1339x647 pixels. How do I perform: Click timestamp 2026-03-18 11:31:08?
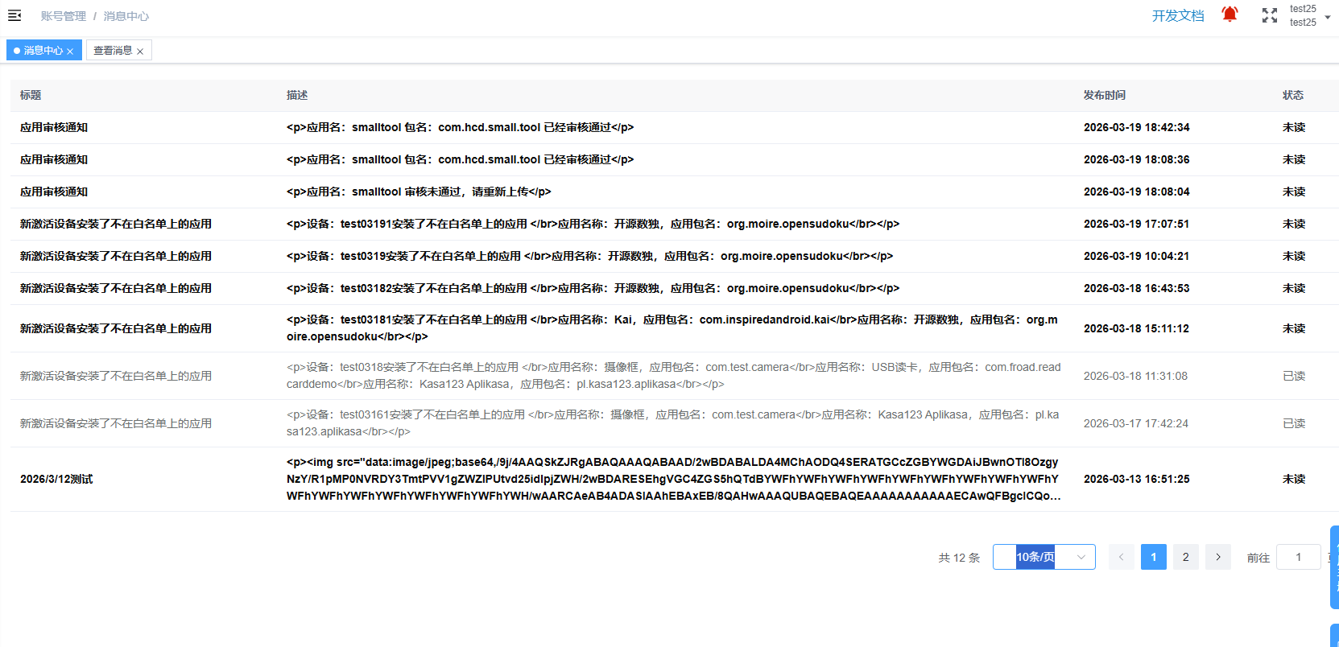coord(1135,376)
